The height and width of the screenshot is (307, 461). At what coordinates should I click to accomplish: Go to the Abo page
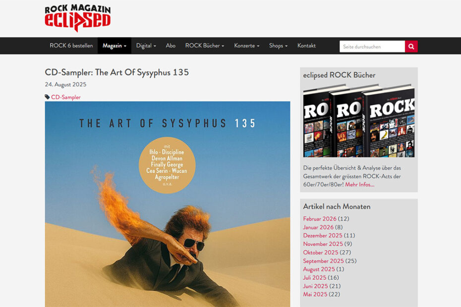171,46
